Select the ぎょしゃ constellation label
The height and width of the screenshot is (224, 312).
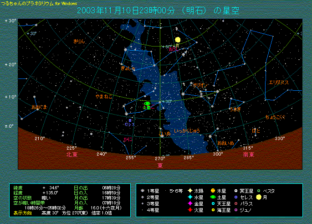point(127,68)
